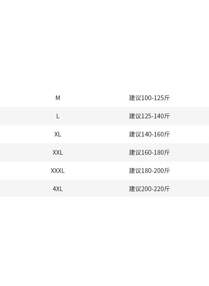Select the XXL size label
This screenshot has width=209, height=286.
click(x=58, y=153)
